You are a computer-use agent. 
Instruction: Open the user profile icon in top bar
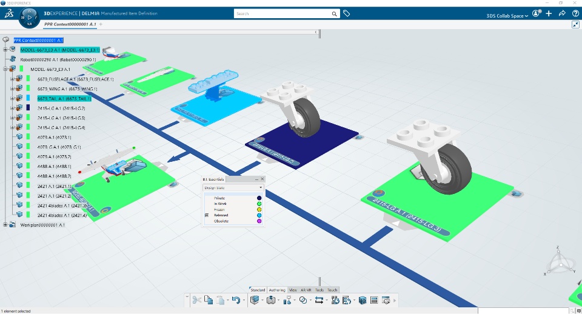[x=535, y=13]
